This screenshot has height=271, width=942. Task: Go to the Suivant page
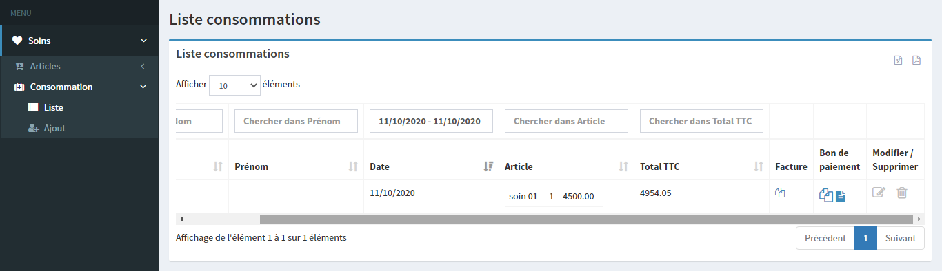click(x=901, y=238)
